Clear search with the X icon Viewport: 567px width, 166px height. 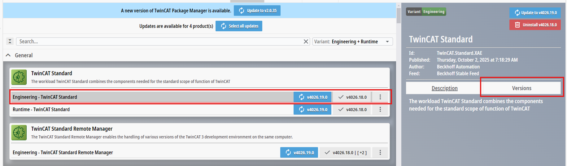click(x=306, y=41)
